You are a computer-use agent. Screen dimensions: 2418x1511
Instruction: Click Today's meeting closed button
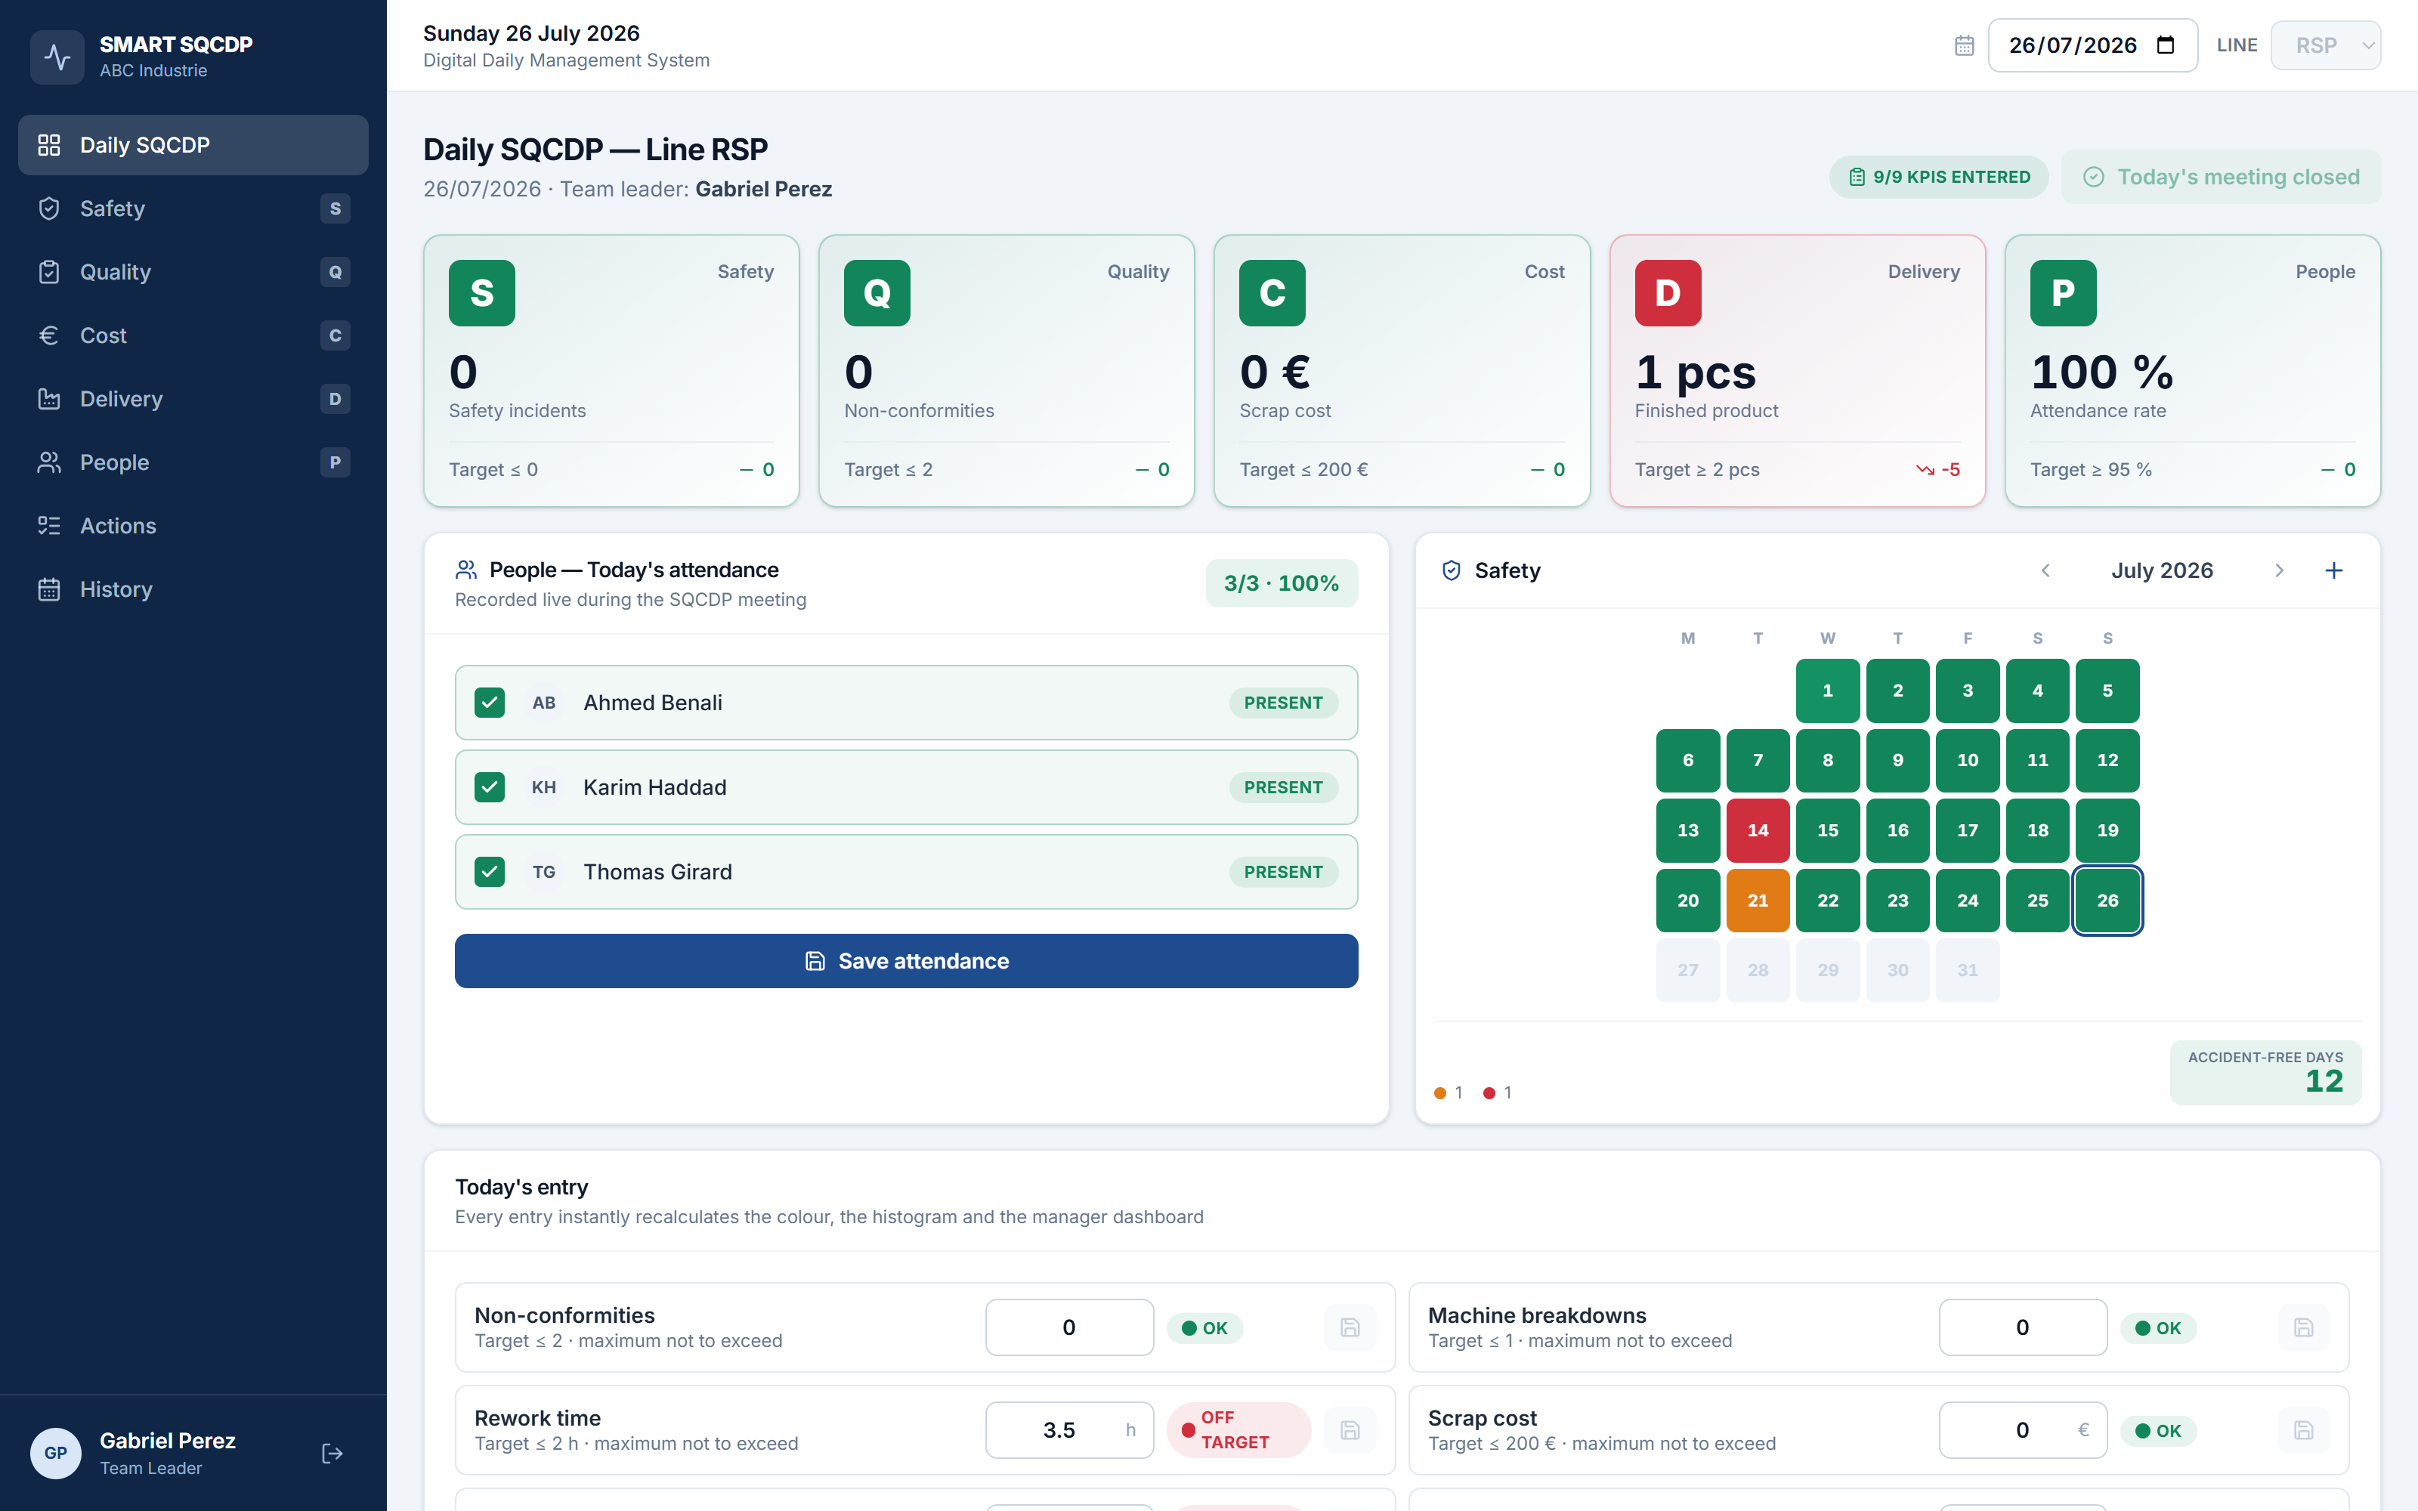pos(2222,177)
